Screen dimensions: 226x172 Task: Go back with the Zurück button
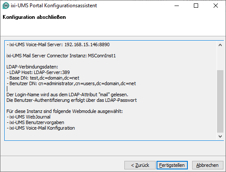click(140, 165)
